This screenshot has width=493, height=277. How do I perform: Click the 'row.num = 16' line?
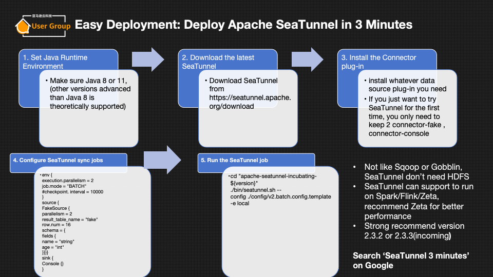tap(56, 225)
